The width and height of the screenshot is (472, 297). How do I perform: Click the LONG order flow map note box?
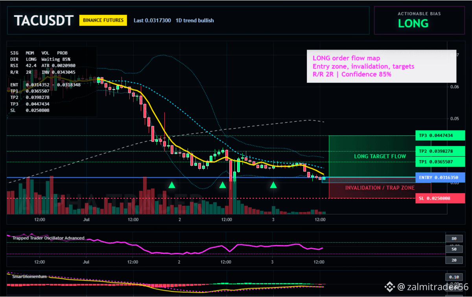(x=382, y=66)
